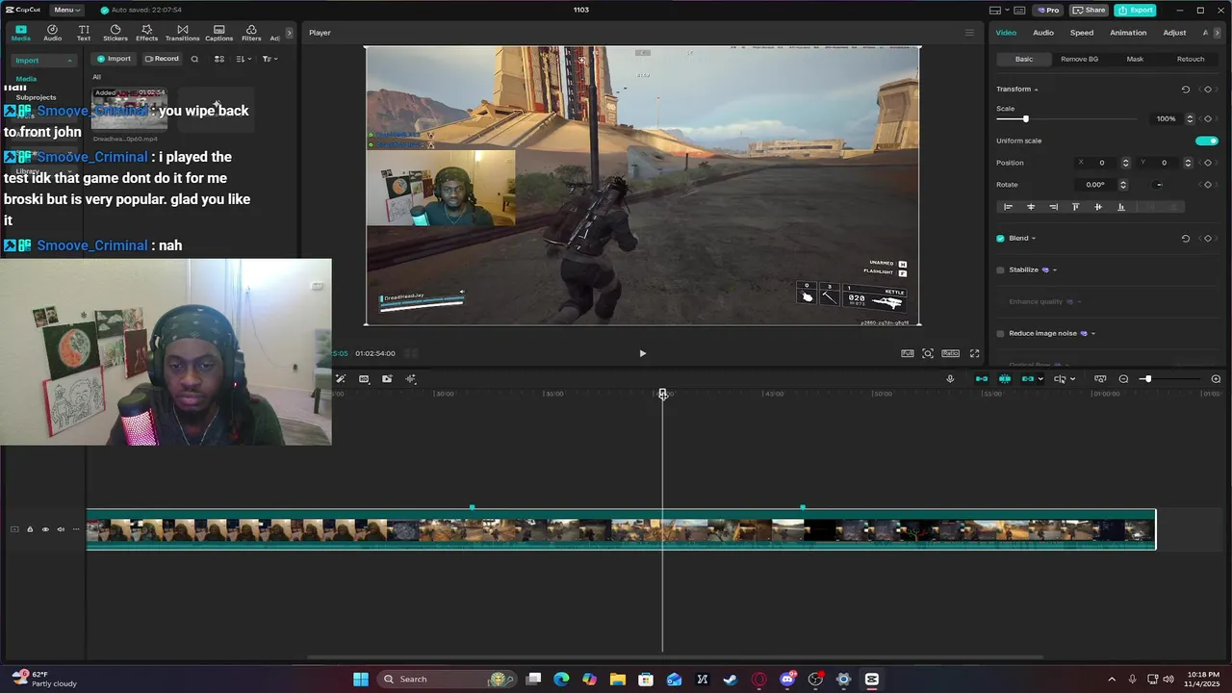Click the Record button
Viewport: 1232px width, 693px height.
coord(162,59)
